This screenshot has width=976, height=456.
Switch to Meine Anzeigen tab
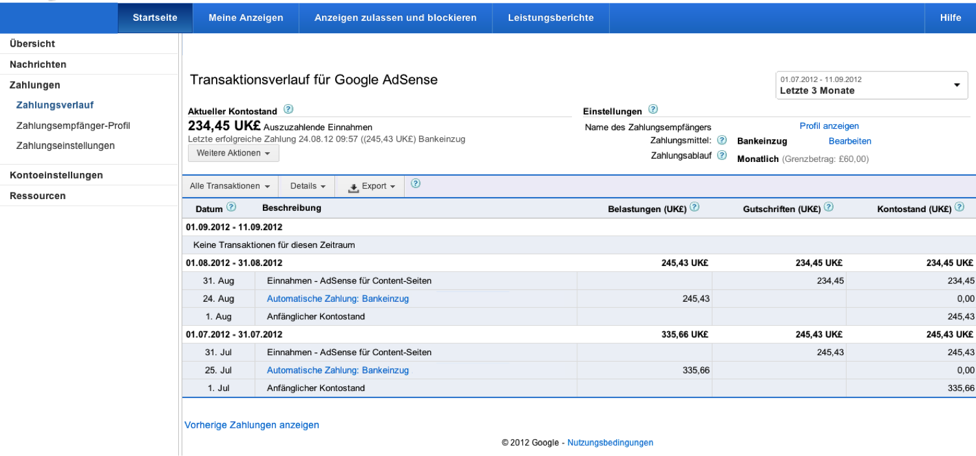point(246,18)
